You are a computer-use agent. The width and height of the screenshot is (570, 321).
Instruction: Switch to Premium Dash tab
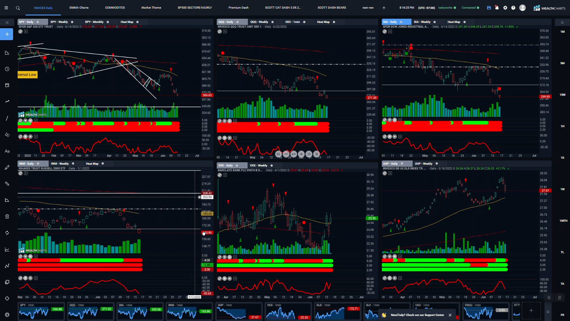[238, 8]
